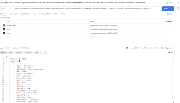Viewport: 180px width, 103px height.
Task: Click the empty Value placeholder field
Action: point(131,37)
